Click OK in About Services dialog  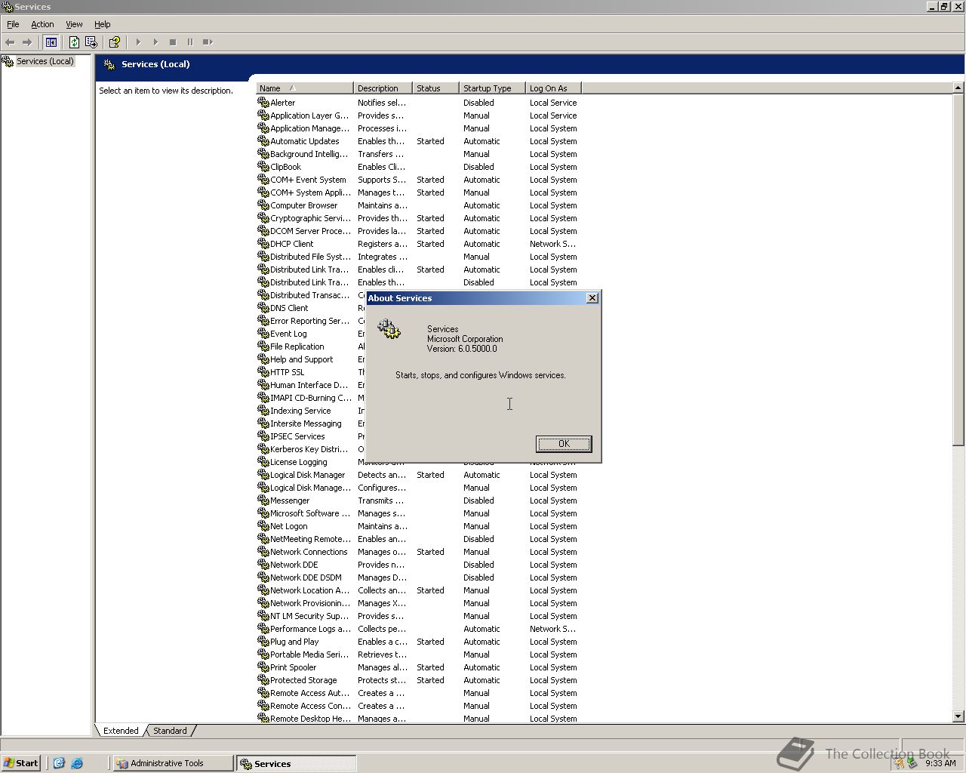[x=564, y=444]
